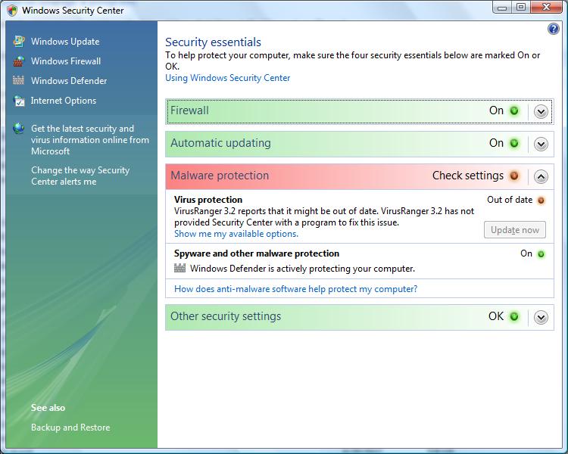Click the Windows Update icon in sidebar
This screenshot has height=454, width=568.
19,42
